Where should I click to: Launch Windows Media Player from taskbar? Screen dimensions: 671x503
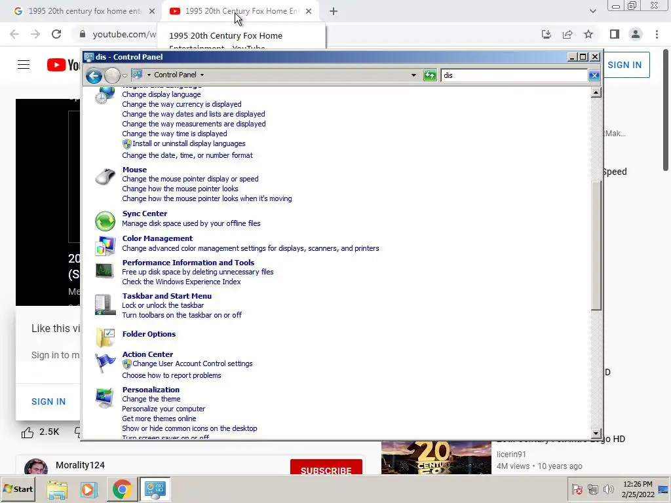point(89,489)
